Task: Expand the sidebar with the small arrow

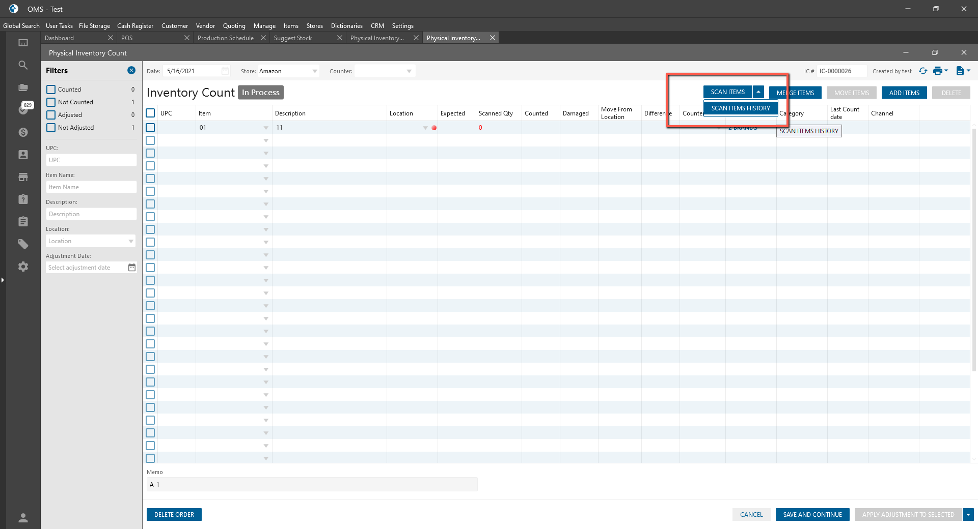Action: coord(3,280)
